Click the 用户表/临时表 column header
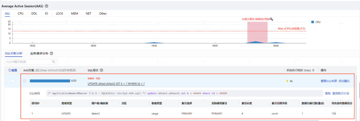The width and height of the screenshot is (360, 121). tap(100, 103)
